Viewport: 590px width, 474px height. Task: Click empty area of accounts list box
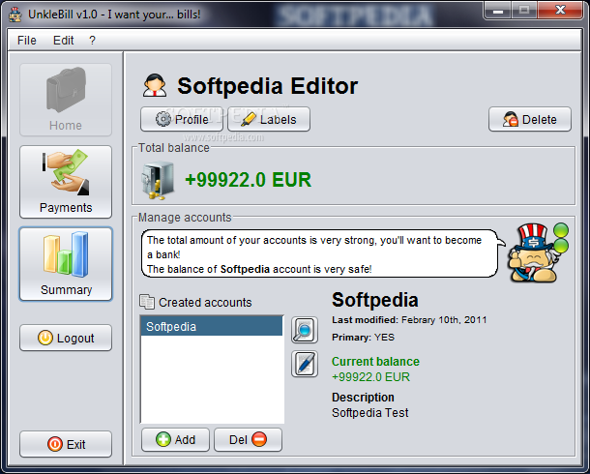coord(212,379)
